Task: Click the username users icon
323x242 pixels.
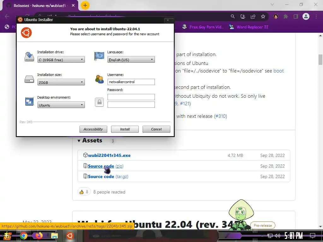Action: point(99,79)
